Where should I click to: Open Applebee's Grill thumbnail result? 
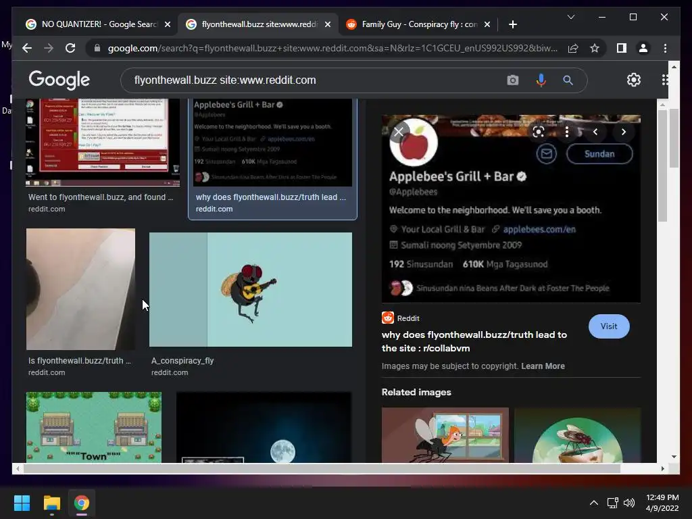pos(273,142)
